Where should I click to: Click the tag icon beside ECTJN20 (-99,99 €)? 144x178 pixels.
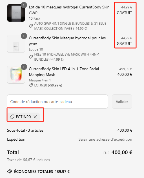31,85
